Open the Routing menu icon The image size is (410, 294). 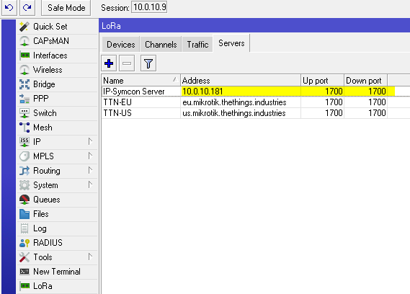tap(24, 171)
